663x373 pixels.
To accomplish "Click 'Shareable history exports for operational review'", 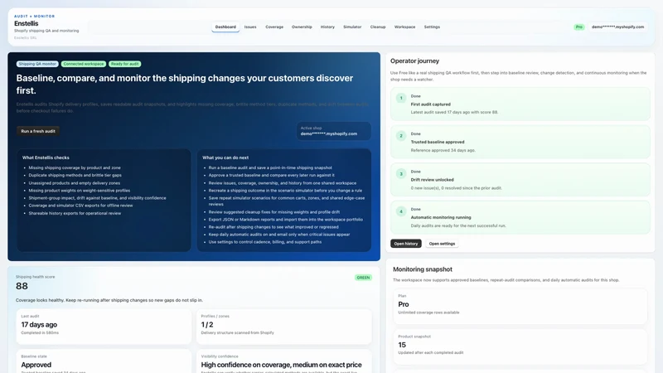I will pyautogui.click(x=75, y=213).
